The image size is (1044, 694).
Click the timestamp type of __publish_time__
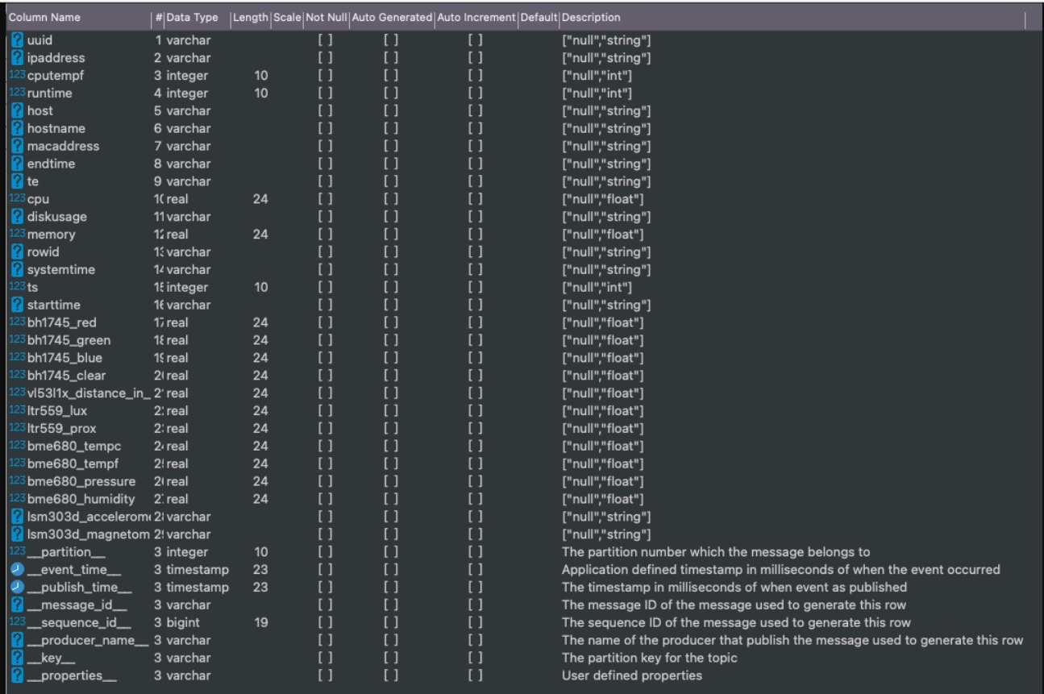(198, 588)
